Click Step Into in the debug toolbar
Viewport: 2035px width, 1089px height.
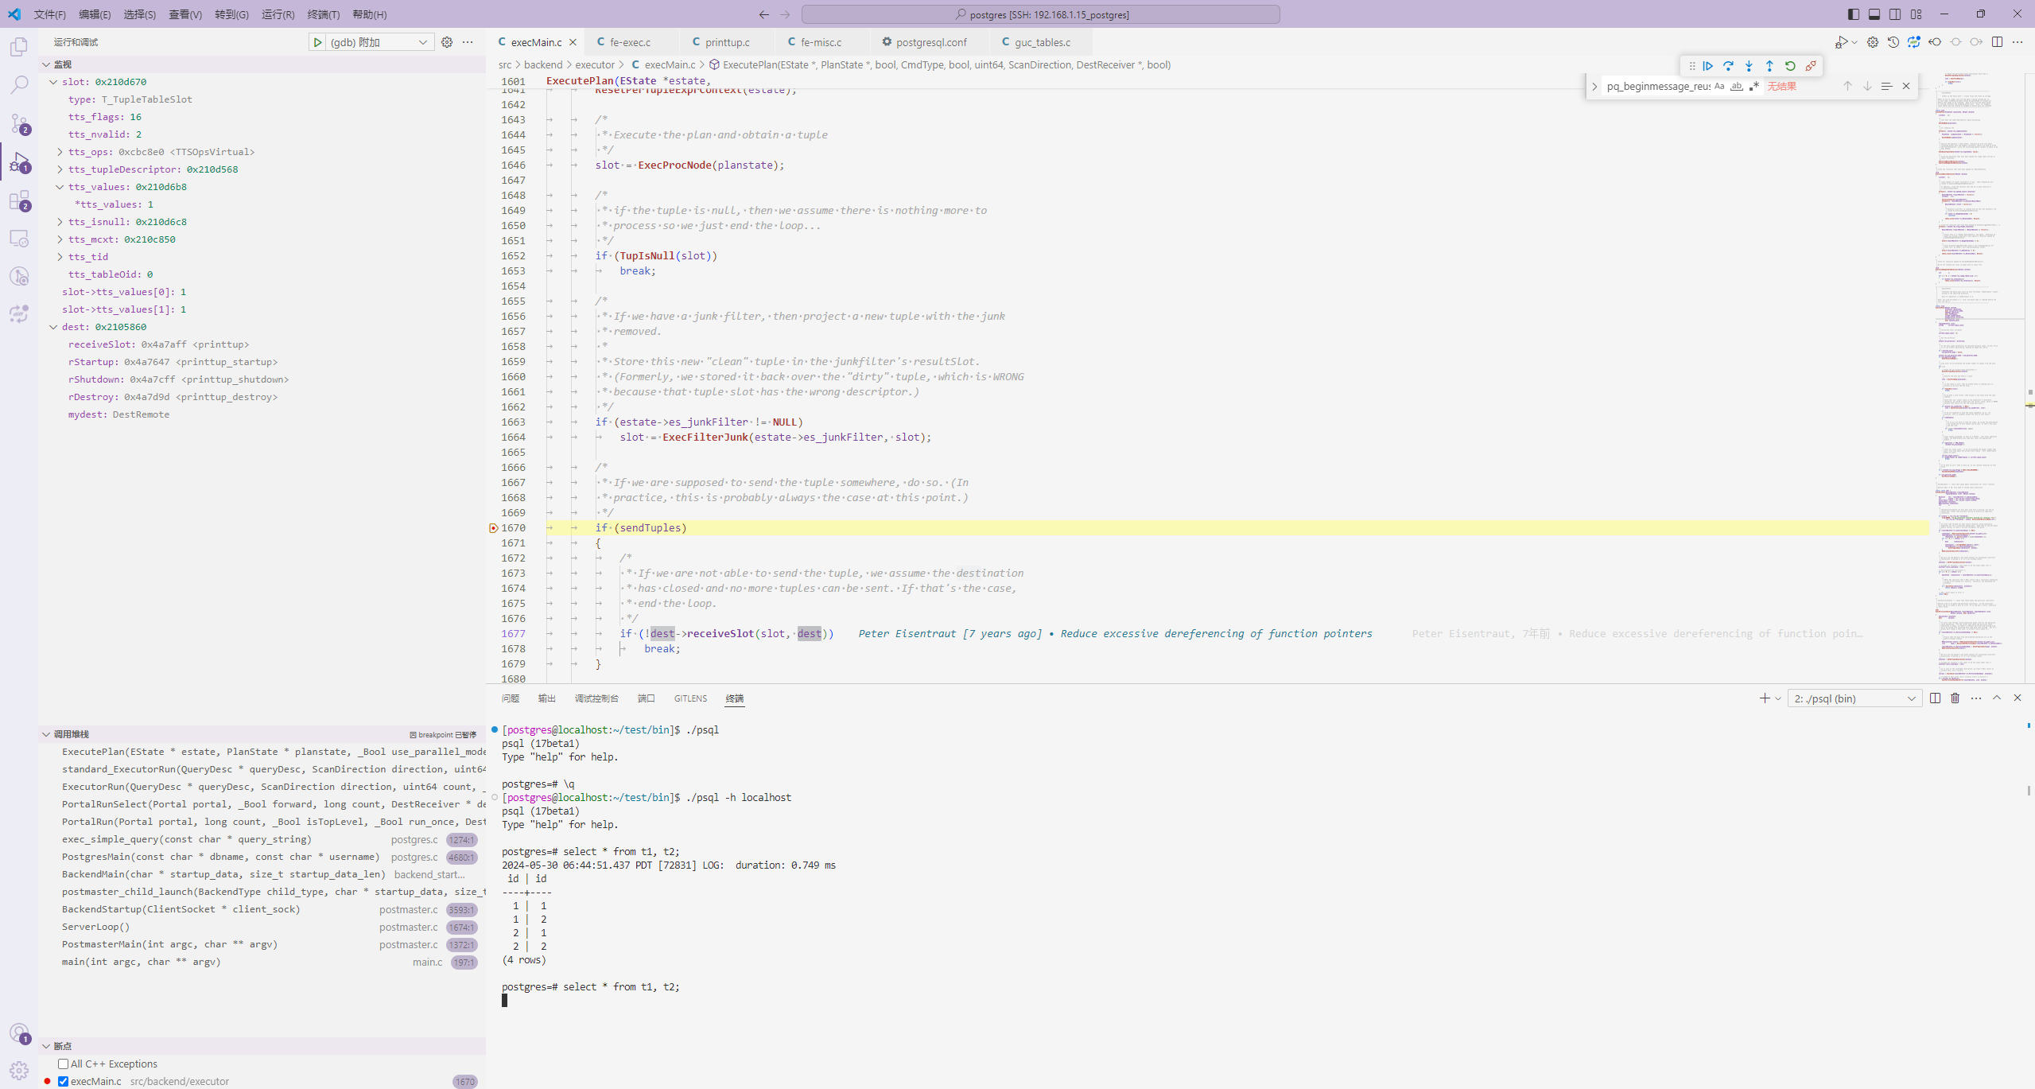(x=1749, y=66)
